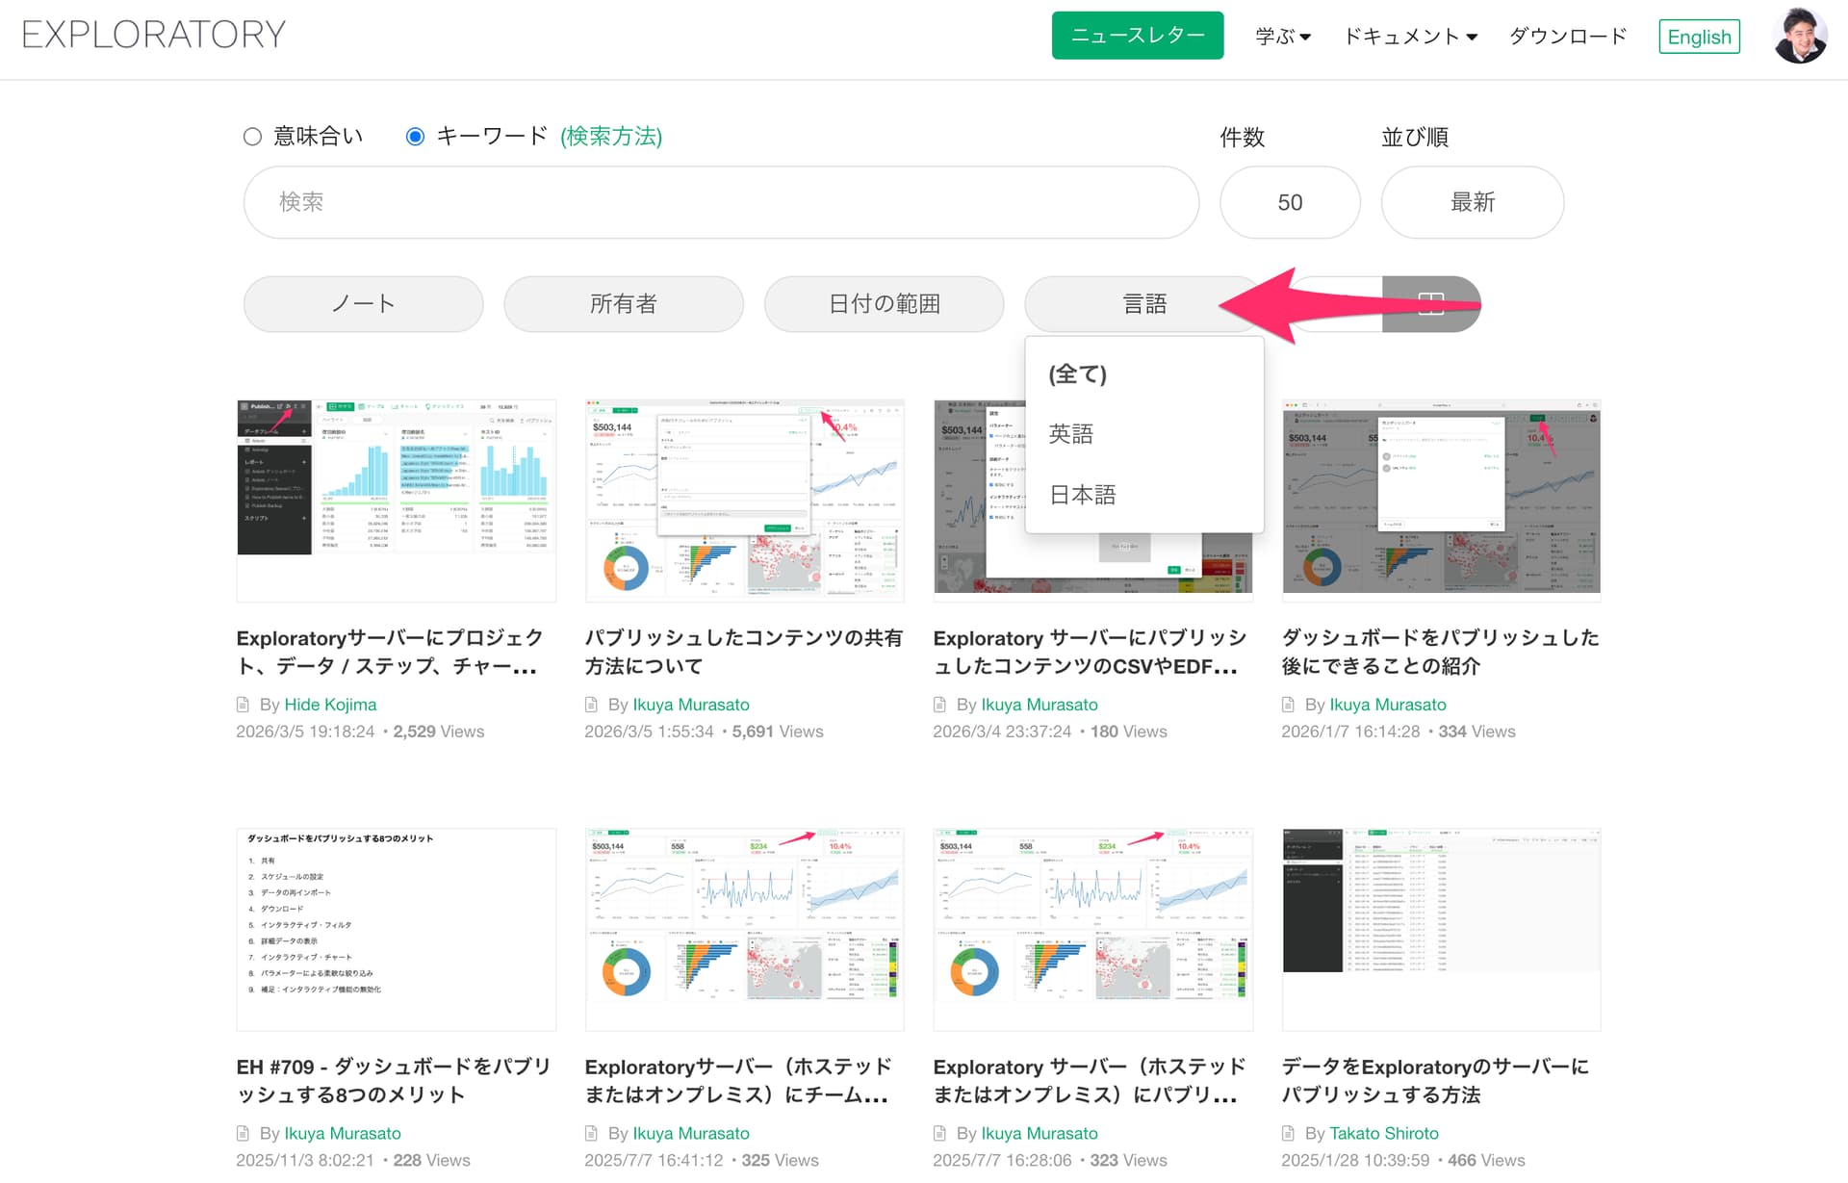This screenshot has height=1183, width=1848.
Task: Click the date 2025/11/3 8:02:21
Action: pos(305,1160)
